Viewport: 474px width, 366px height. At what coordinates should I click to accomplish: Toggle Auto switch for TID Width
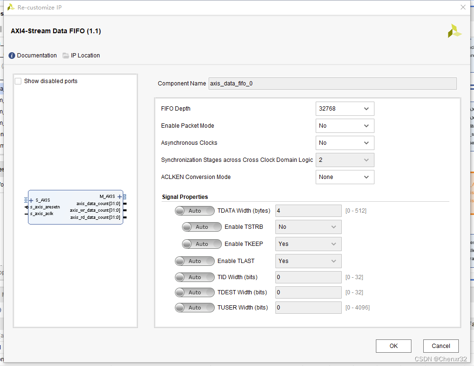tap(195, 277)
